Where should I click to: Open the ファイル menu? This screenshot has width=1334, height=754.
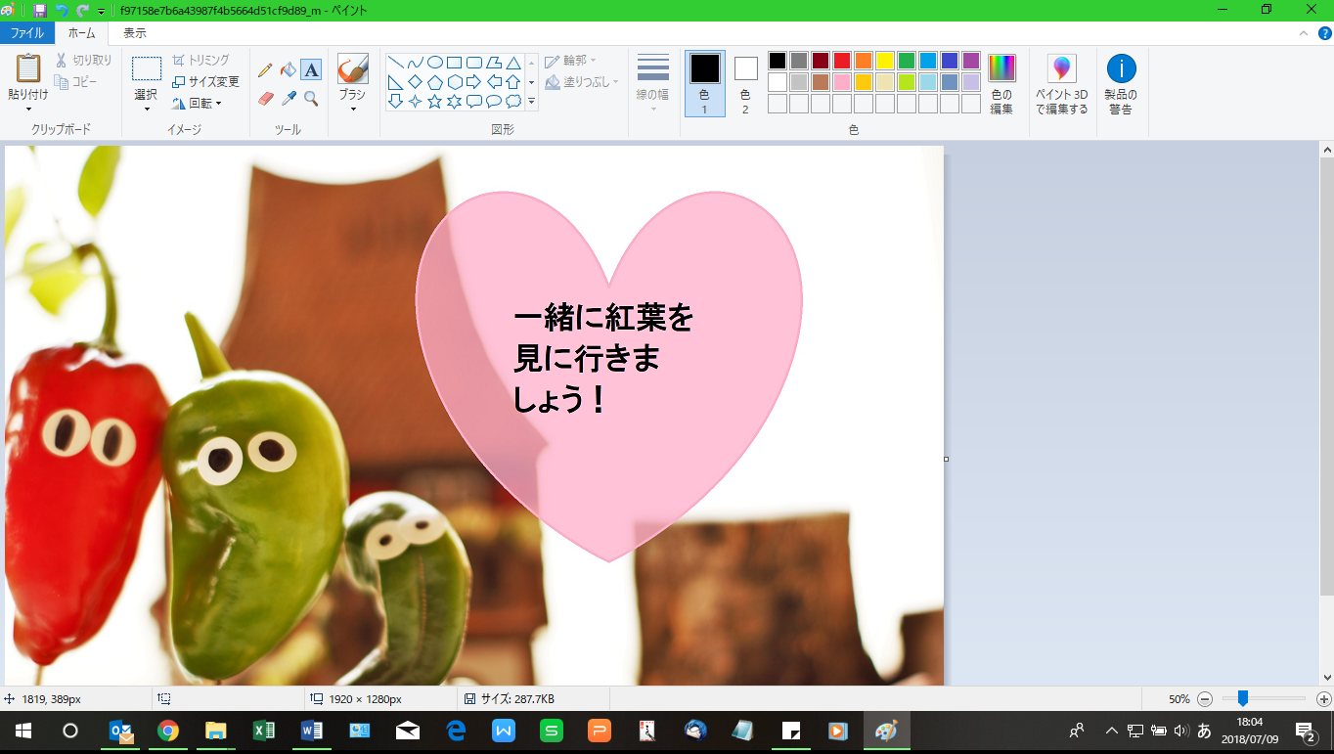coord(26,32)
